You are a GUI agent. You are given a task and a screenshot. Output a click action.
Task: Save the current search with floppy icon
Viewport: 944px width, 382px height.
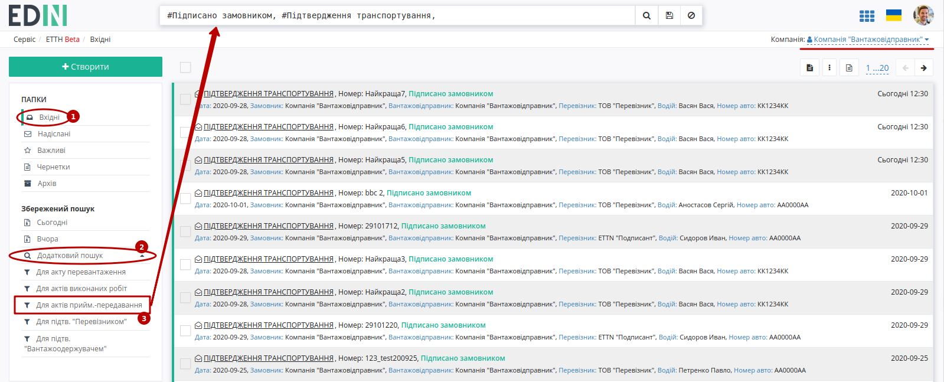pyautogui.click(x=669, y=16)
